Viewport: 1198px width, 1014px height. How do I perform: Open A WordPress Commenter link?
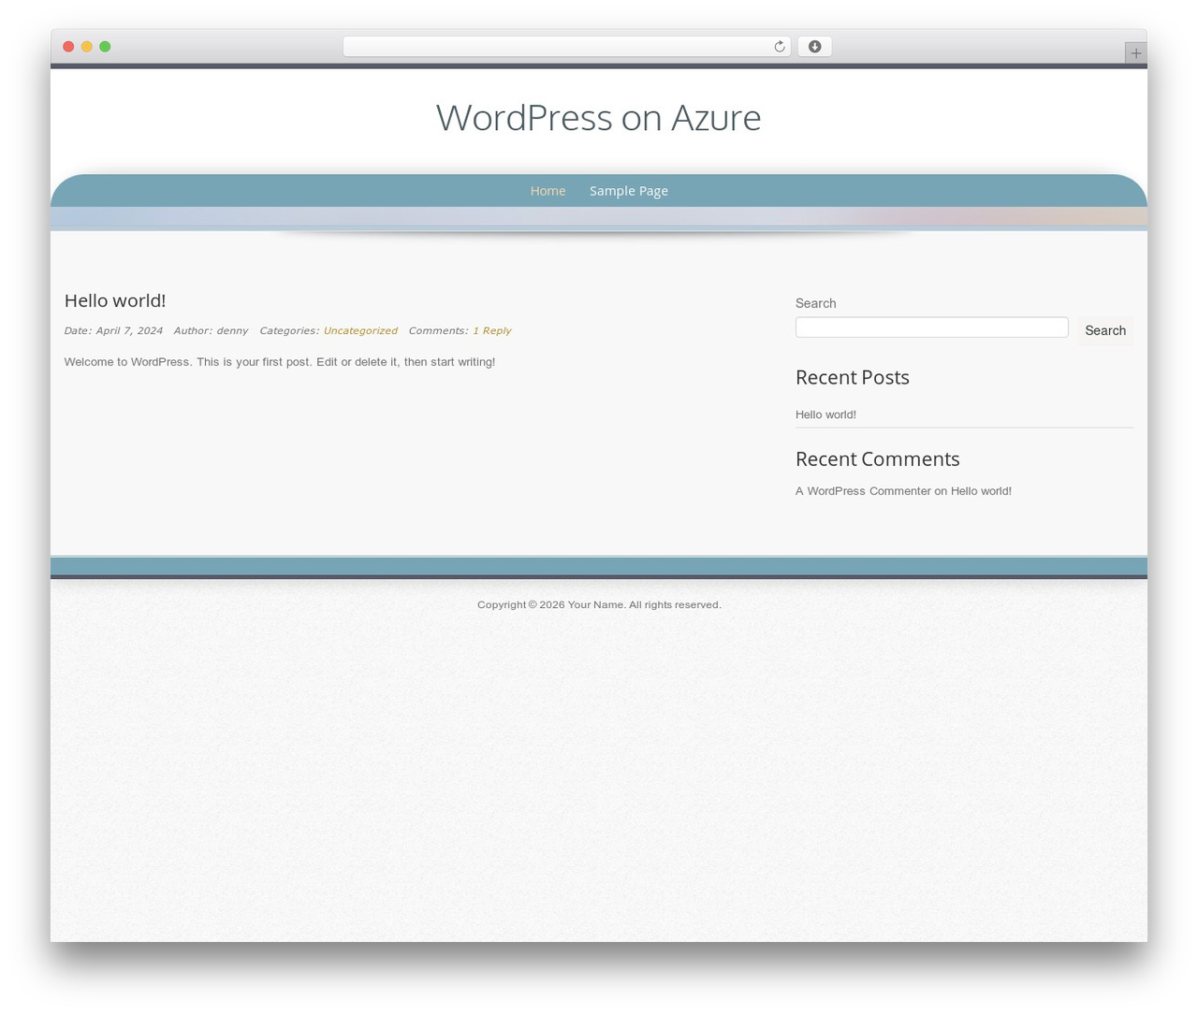pos(863,491)
